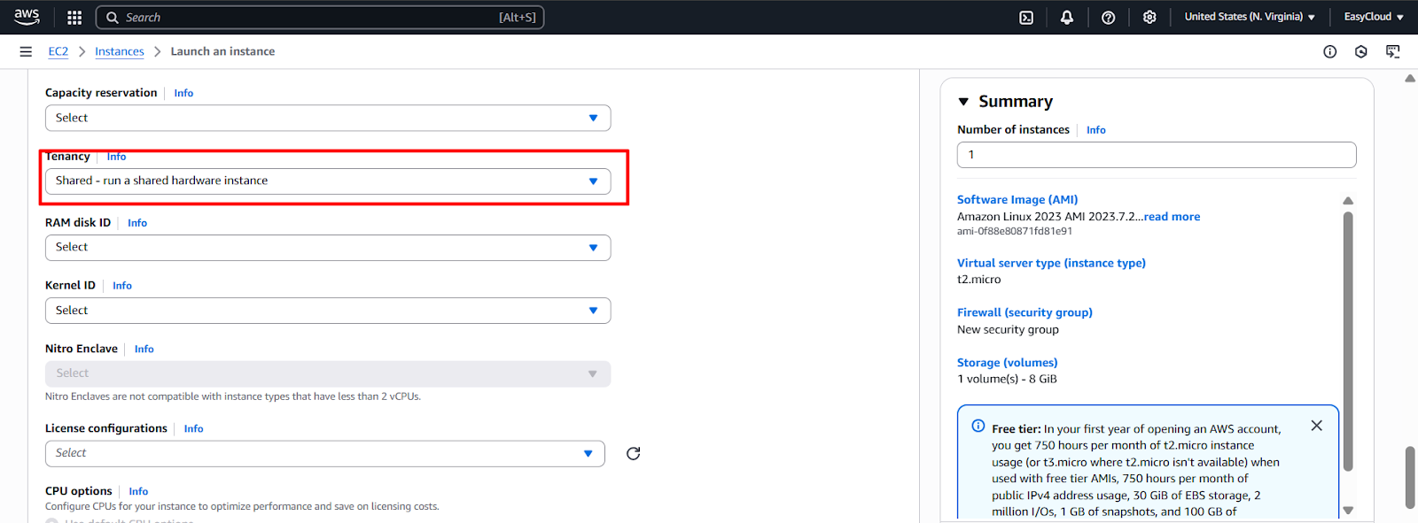Viewport: 1418px width, 523px height.
Task: Launch the CloudShell terminal icon
Action: point(1026,17)
